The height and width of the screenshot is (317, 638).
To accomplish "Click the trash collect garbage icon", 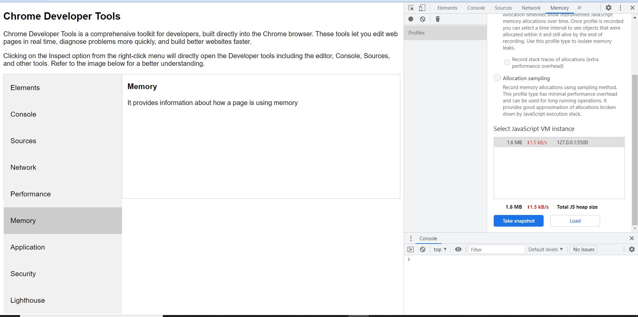I will point(438,19).
